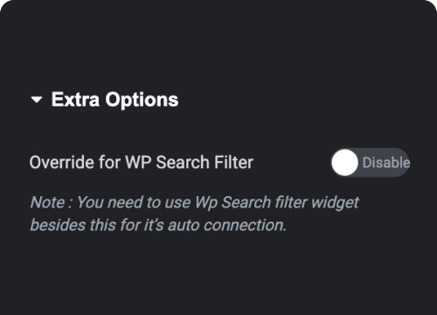
Task: Switch the Disable toggle to on
Action: pos(371,163)
